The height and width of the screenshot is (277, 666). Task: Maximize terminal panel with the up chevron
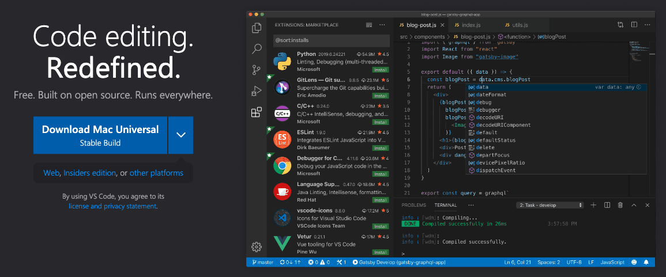[634, 205]
